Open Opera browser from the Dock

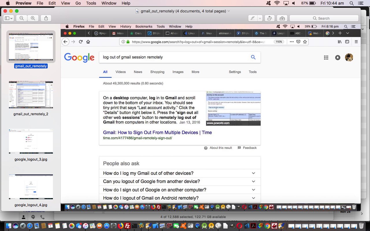tap(239, 226)
